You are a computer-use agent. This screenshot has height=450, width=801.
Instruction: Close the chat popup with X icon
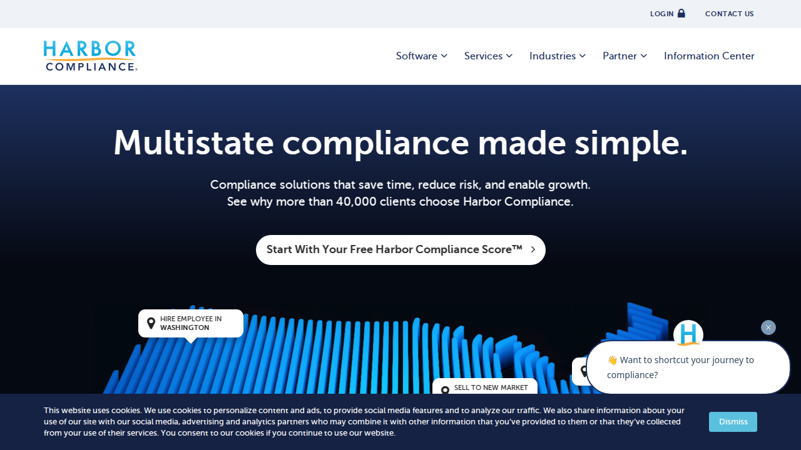click(x=768, y=327)
